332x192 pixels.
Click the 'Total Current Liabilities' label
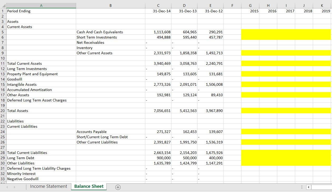click(27, 153)
